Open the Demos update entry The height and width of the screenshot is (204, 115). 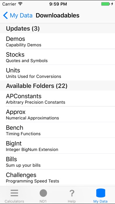click(58, 41)
